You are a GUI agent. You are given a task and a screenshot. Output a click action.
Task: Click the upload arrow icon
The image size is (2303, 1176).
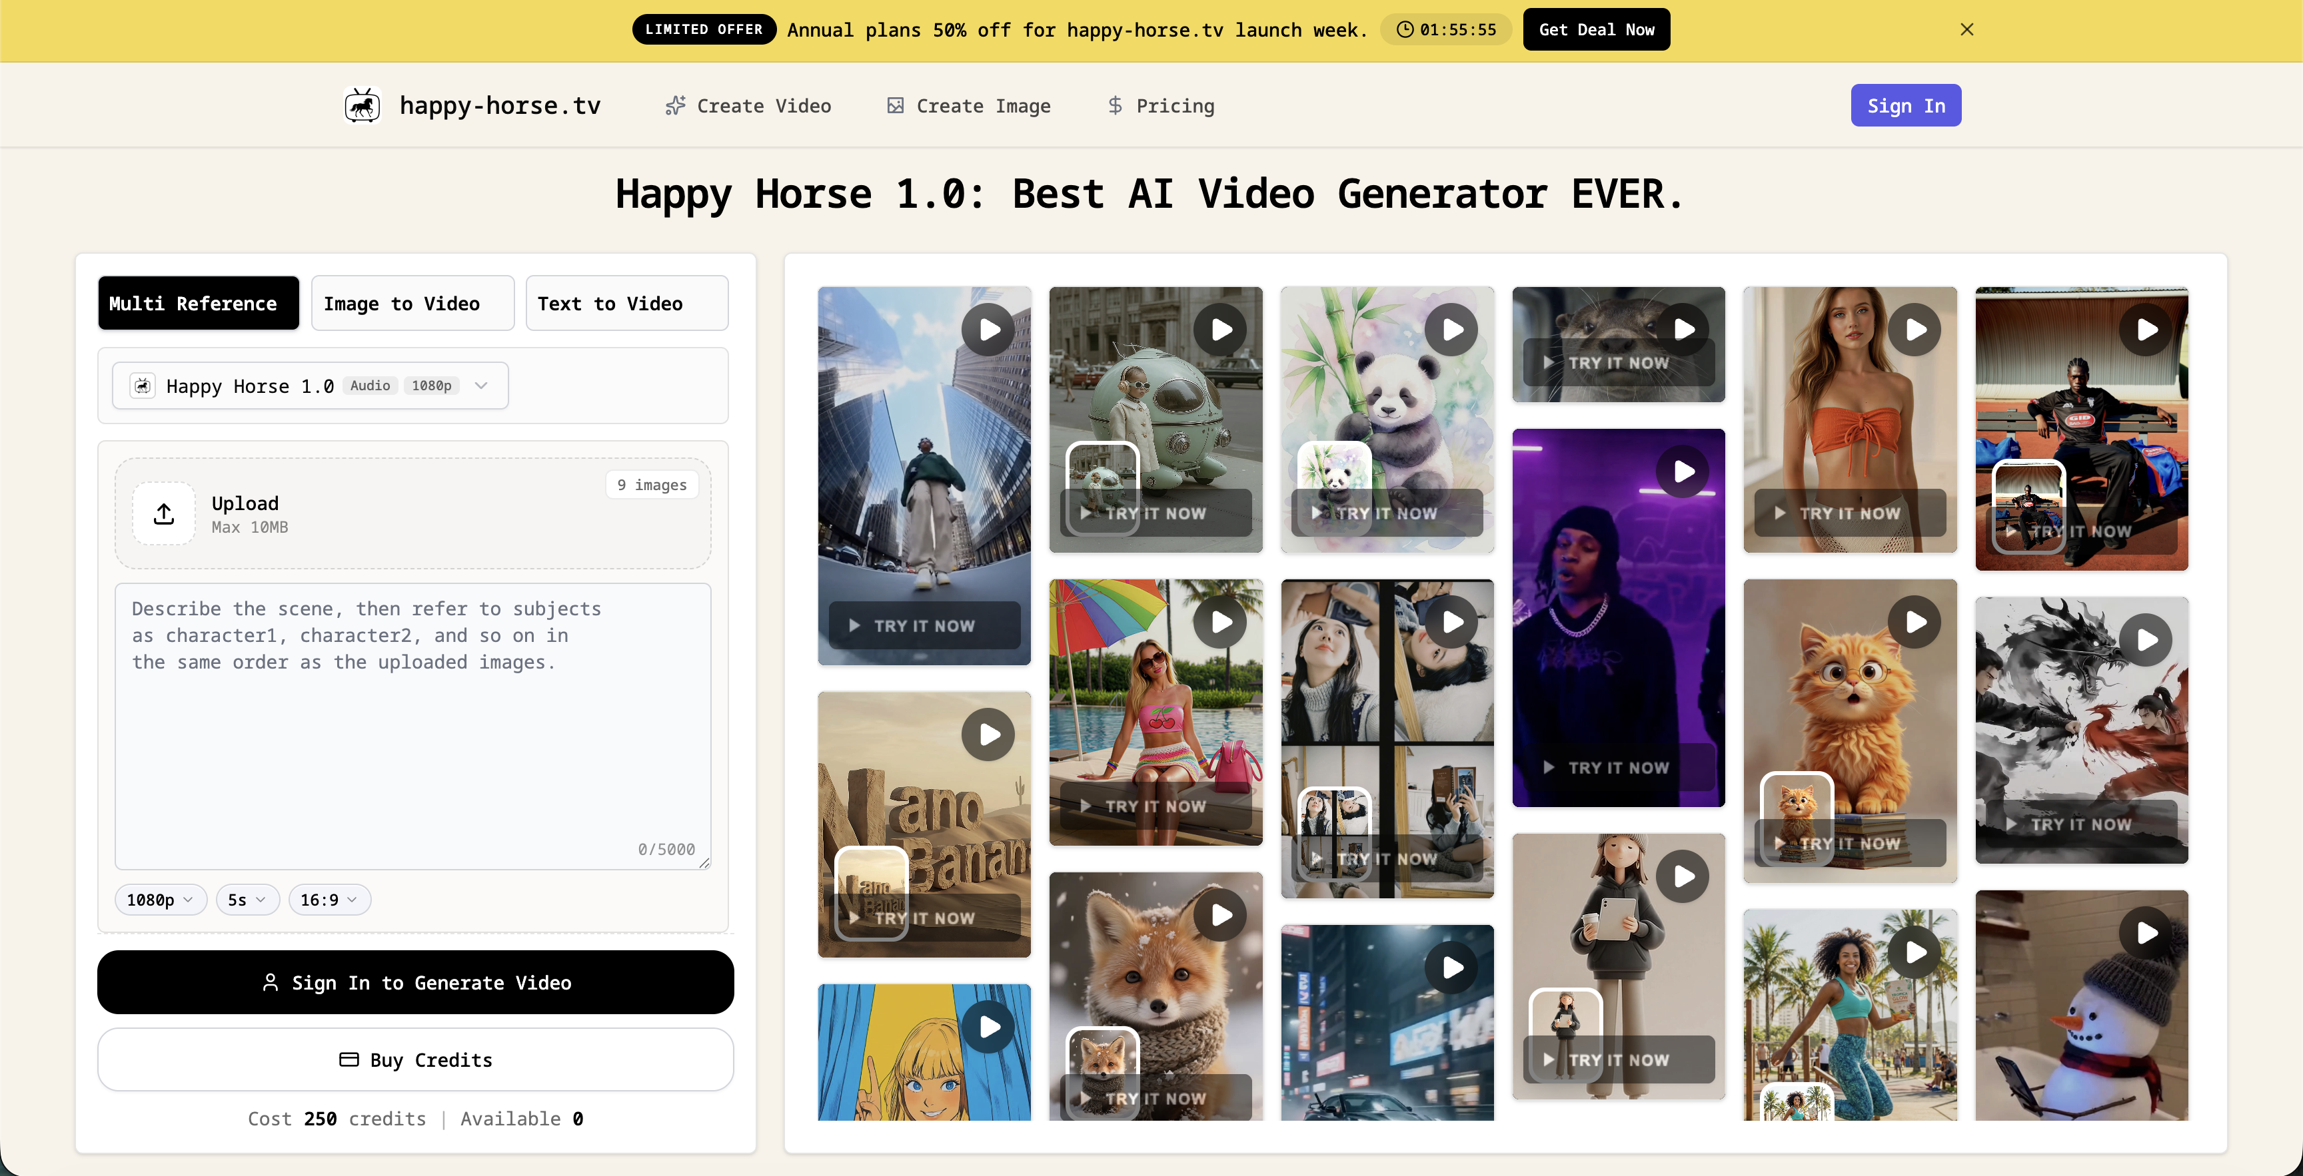click(164, 514)
